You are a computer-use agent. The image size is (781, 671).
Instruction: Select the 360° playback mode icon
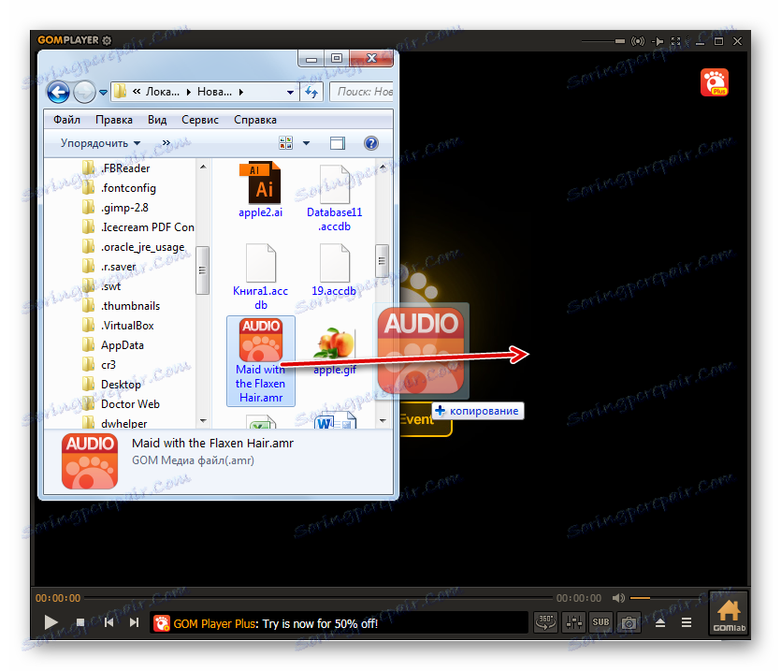[x=545, y=621]
